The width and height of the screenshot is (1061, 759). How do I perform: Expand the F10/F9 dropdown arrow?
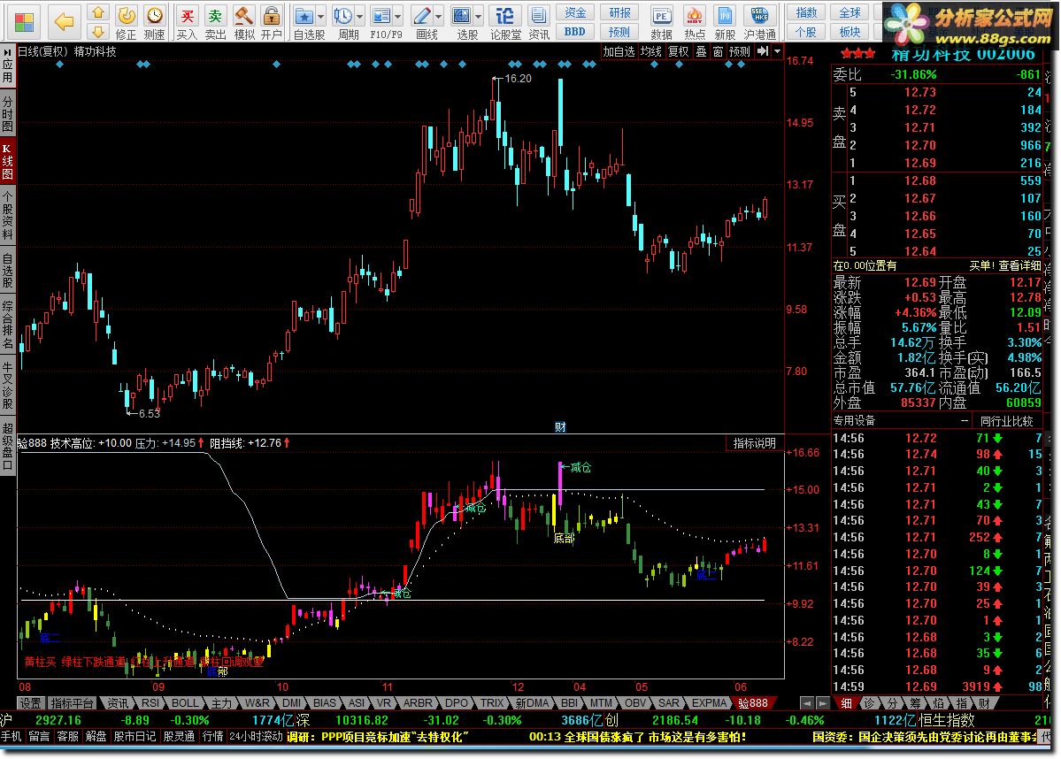click(x=398, y=16)
